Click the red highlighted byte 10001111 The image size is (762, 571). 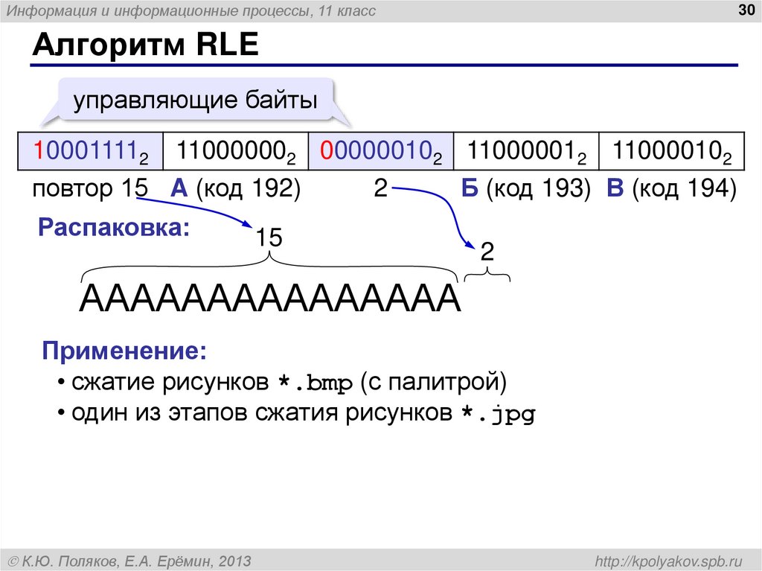[x=90, y=150]
